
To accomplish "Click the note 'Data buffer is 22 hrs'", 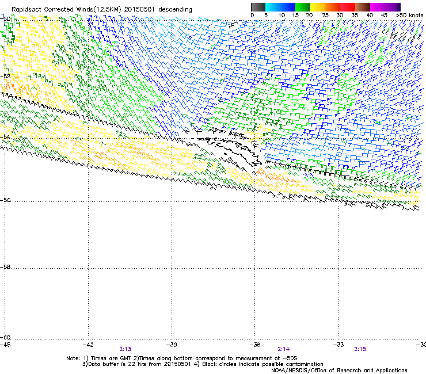I will [x=116, y=364].
